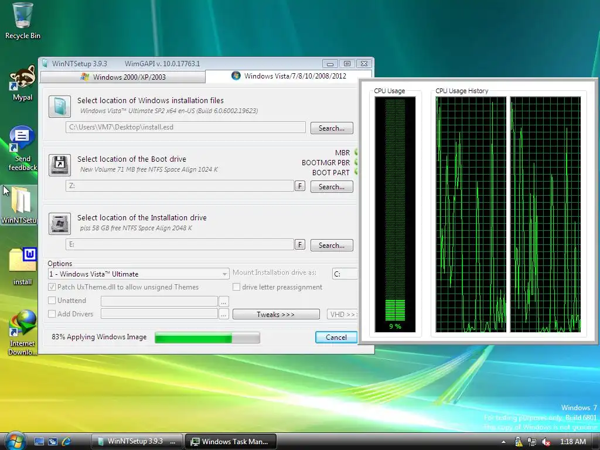This screenshot has width=600, height=450.
Task: Click the Windows installation files source icon
Action: point(60,107)
